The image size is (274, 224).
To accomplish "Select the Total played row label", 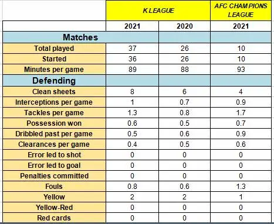I will click(x=54, y=49).
